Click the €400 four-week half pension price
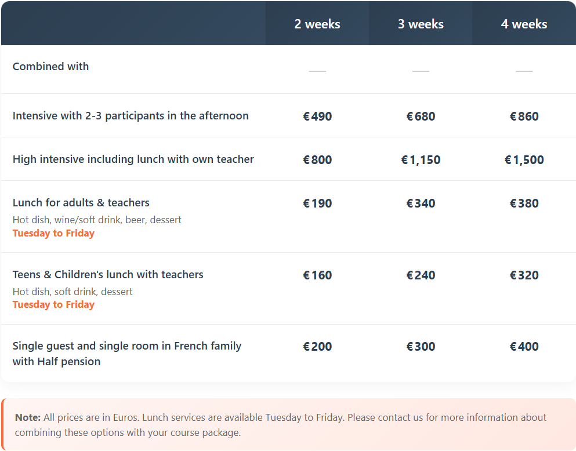This screenshot has height=451, width=576. 524,347
